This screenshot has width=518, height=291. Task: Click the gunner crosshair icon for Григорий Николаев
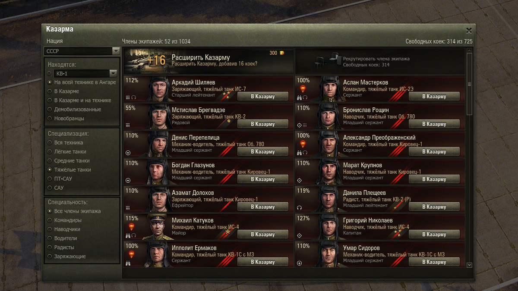click(300, 236)
